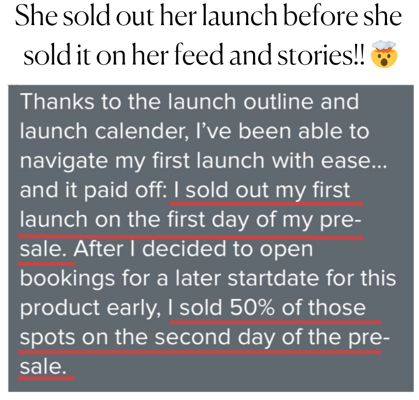Image resolution: width=419 pixels, height=400 pixels.
Task: Click underlined text 'launch on the first day of my pre-'
Action: tap(191, 220)
